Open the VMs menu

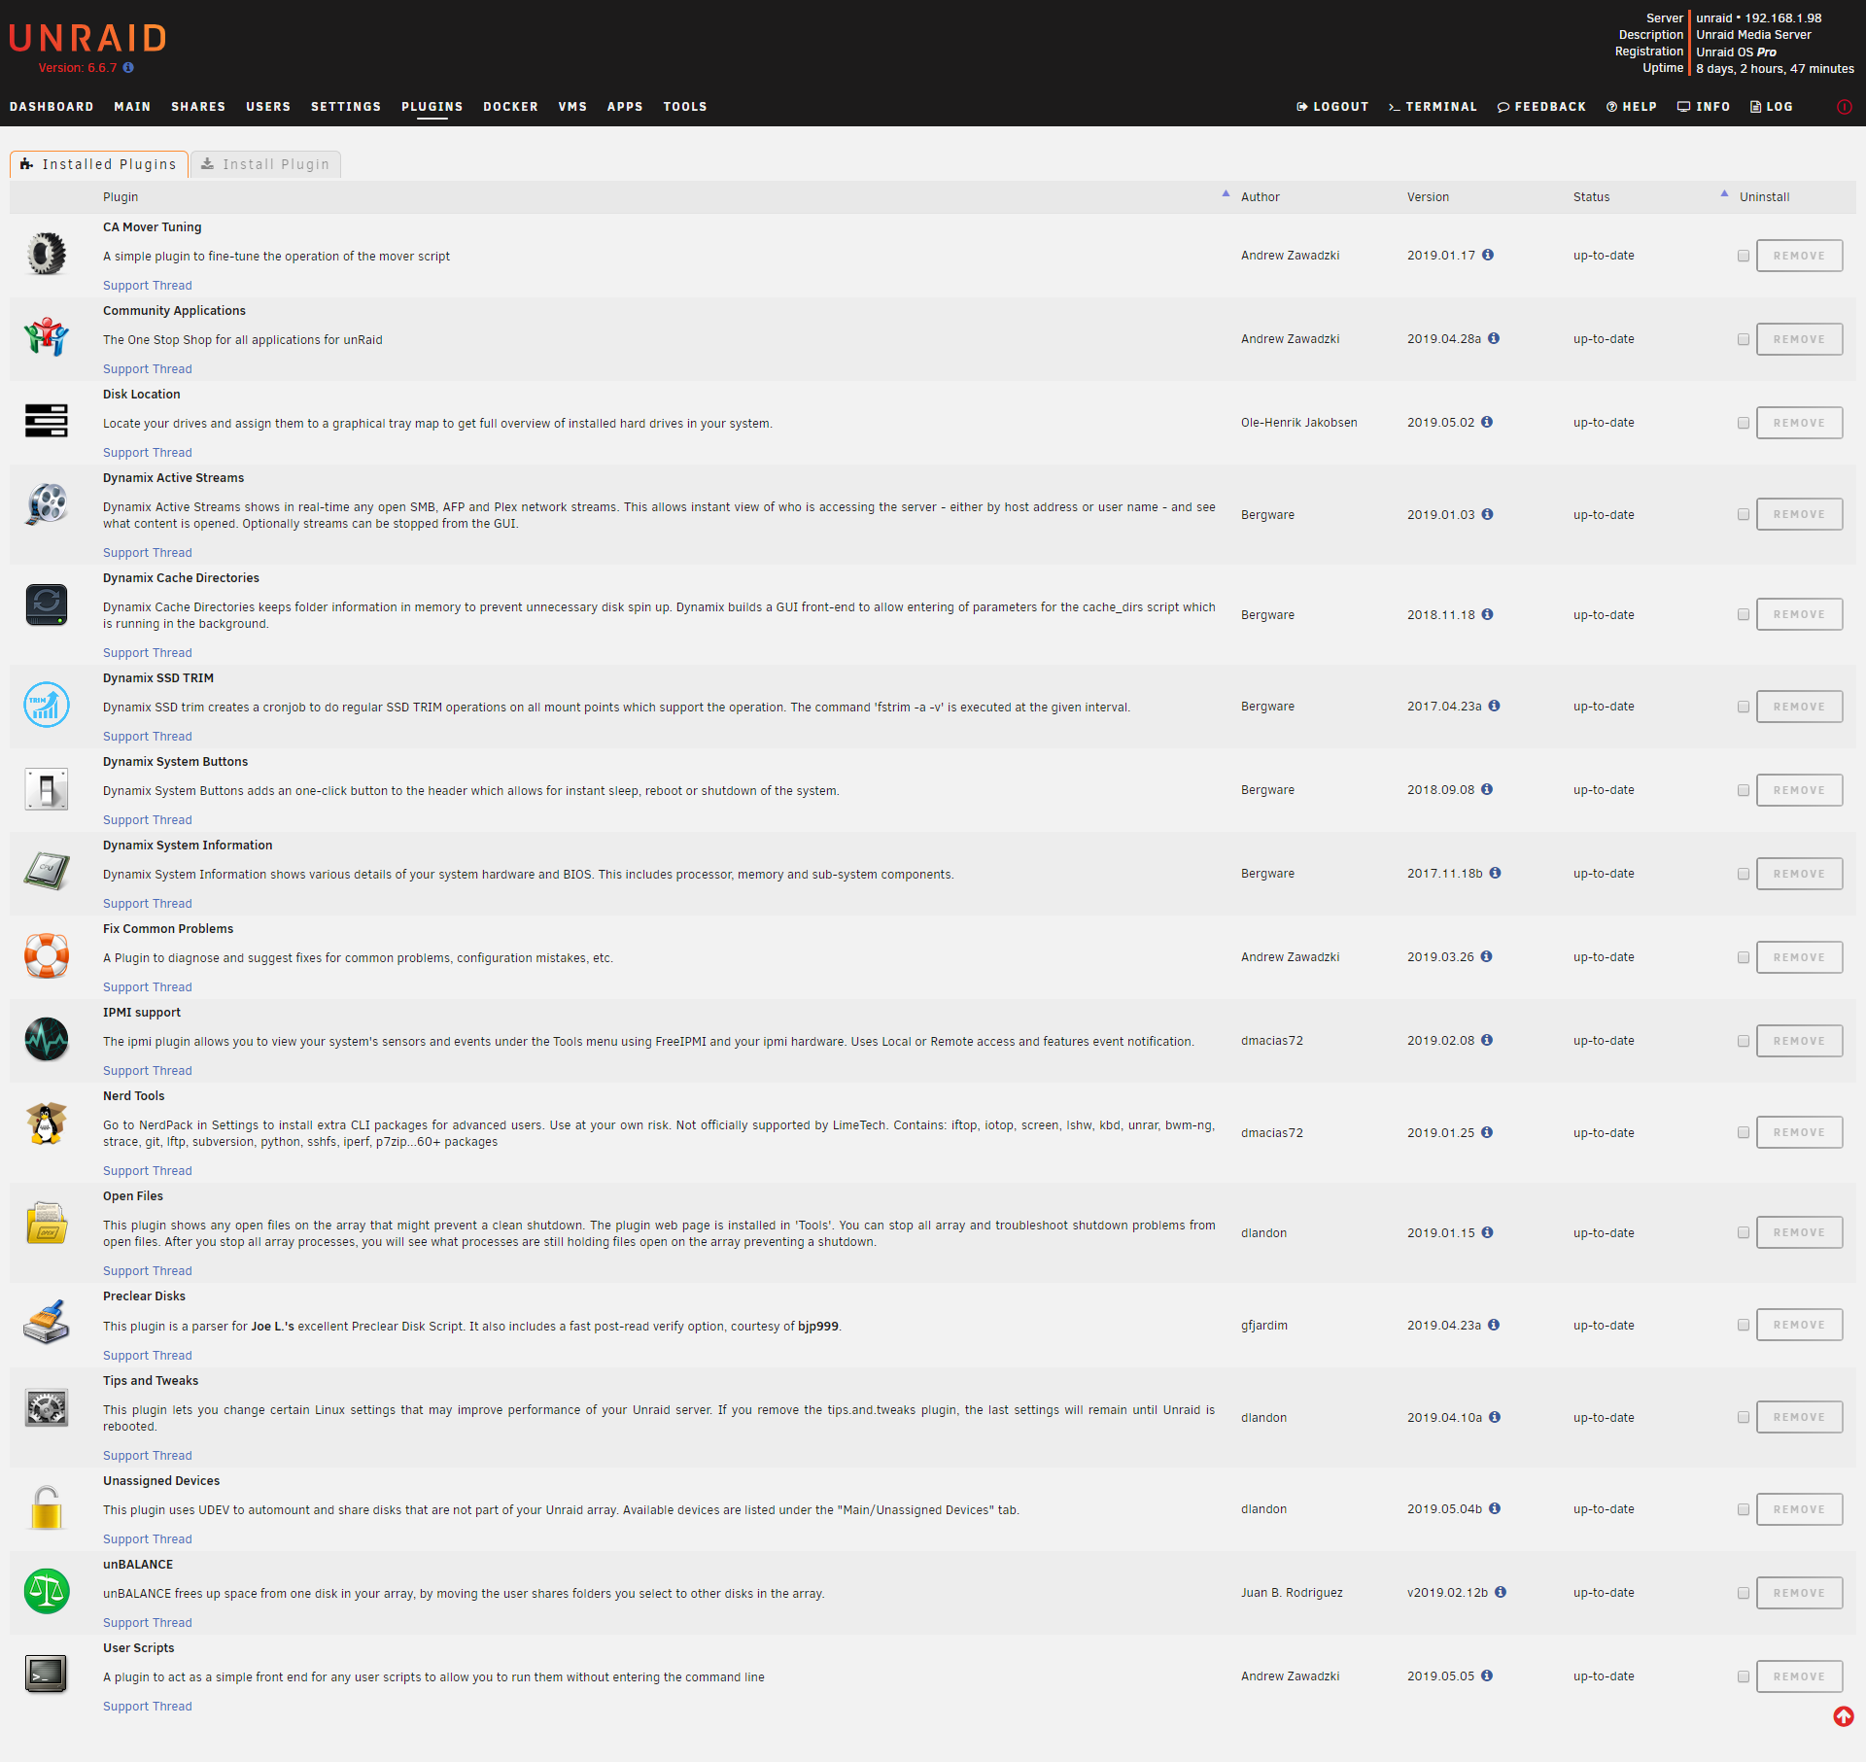pyautogui.click(x=572, y=107)
